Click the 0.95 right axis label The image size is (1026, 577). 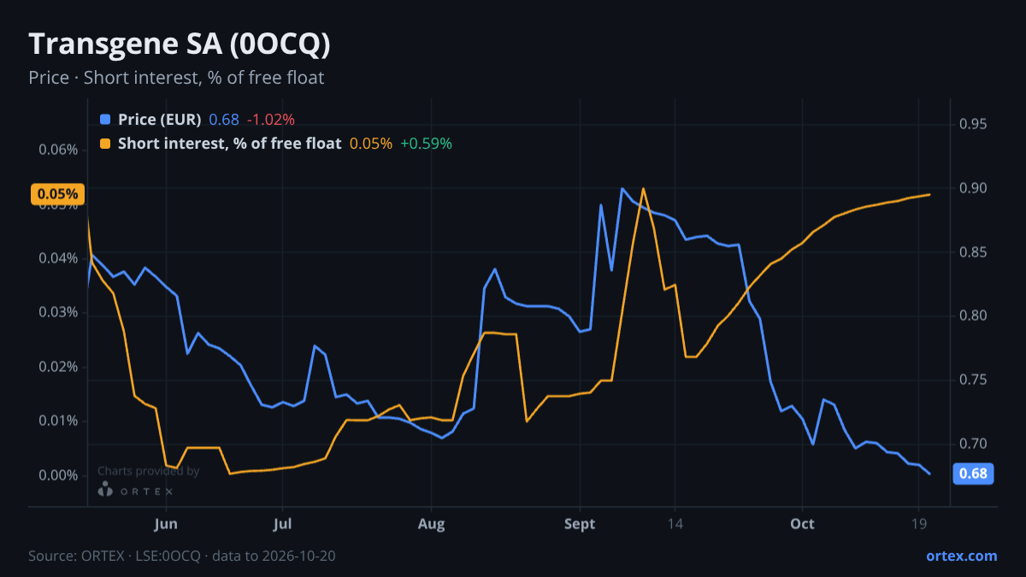pyautogui.click(x=973, y=125)
